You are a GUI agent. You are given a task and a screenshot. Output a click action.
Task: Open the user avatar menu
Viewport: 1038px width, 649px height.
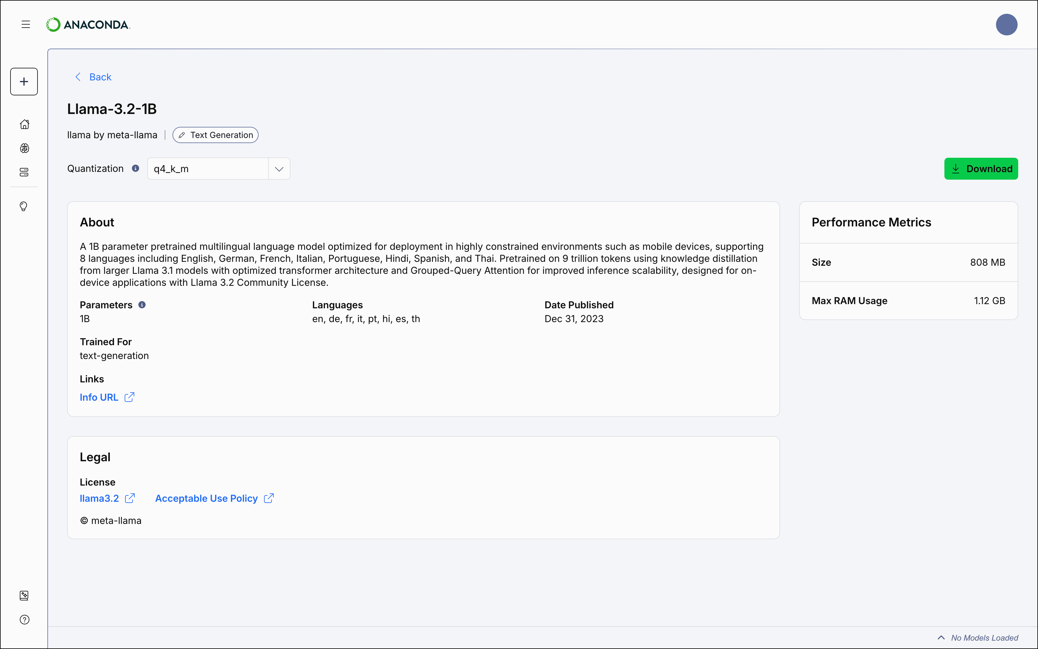tap(1006, 25)
